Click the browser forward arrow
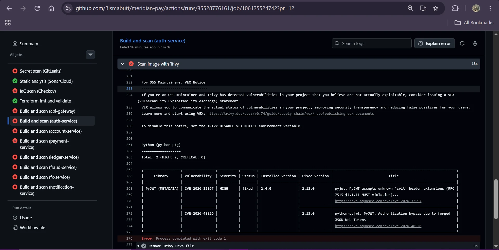 23,8
